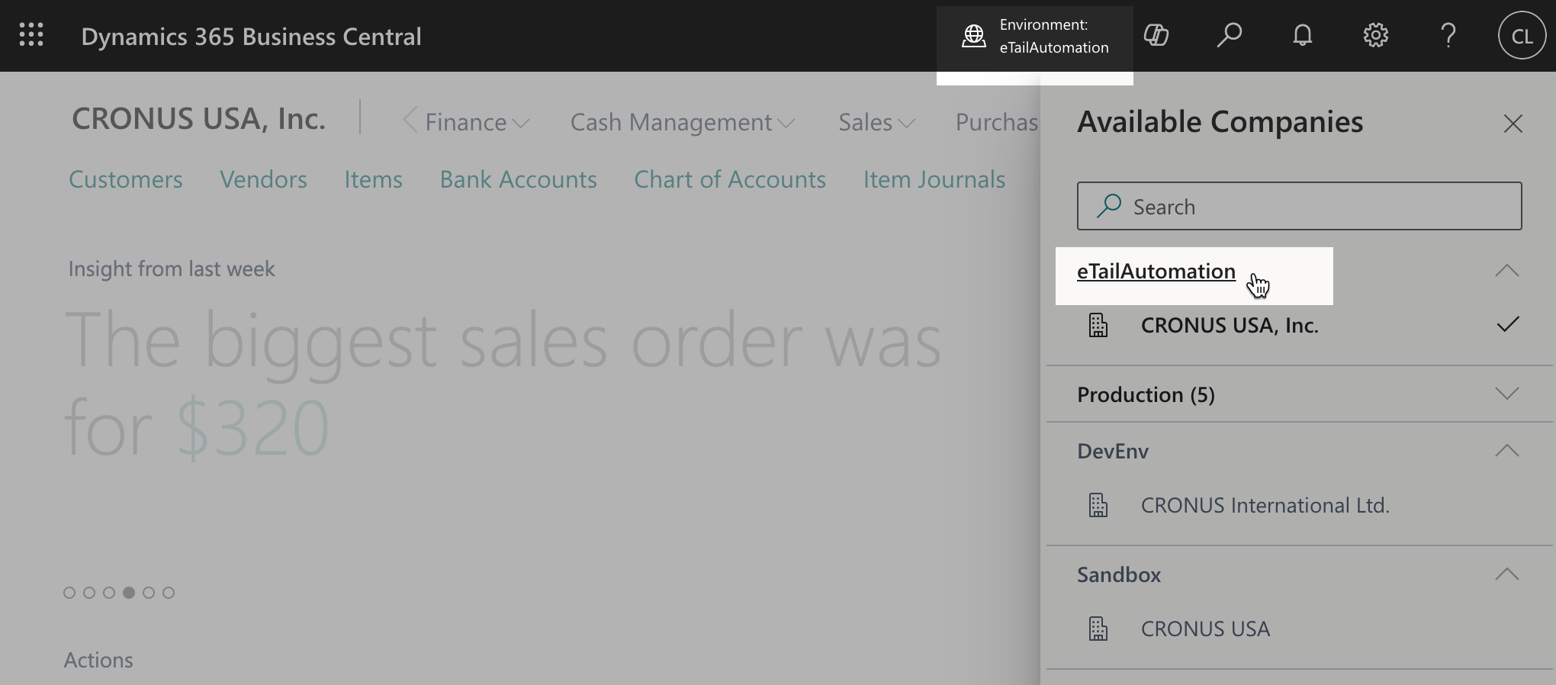The height and width of the screenshot is (685, 1556).
Task: Collapse the eTailAutomation environment group
Action: point(1507,271)
